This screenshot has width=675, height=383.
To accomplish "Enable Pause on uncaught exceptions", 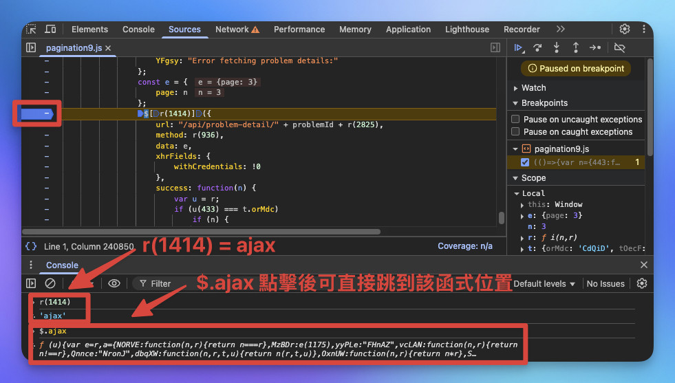I will [x=515, y=119].
